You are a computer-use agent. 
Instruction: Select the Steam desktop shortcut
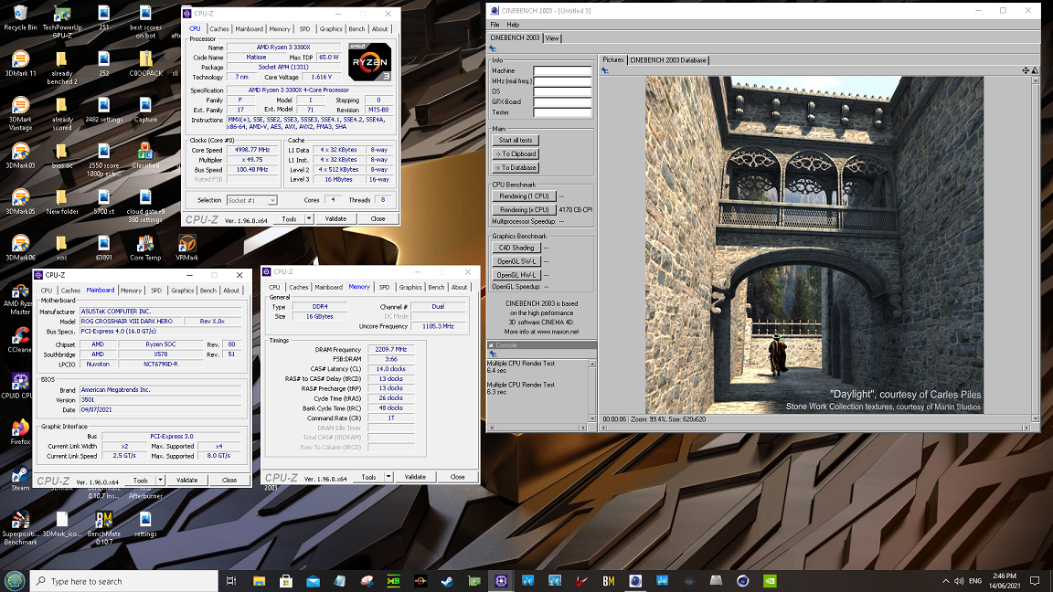point(20,477)
